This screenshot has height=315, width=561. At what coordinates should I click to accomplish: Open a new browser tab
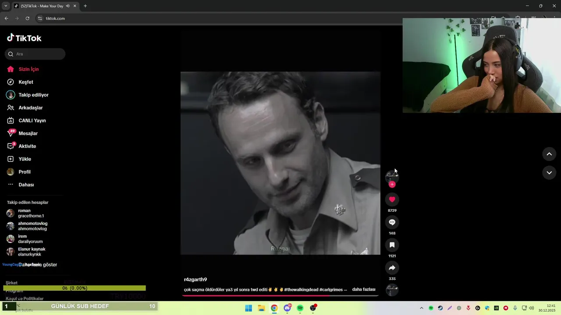pos(85,6)
